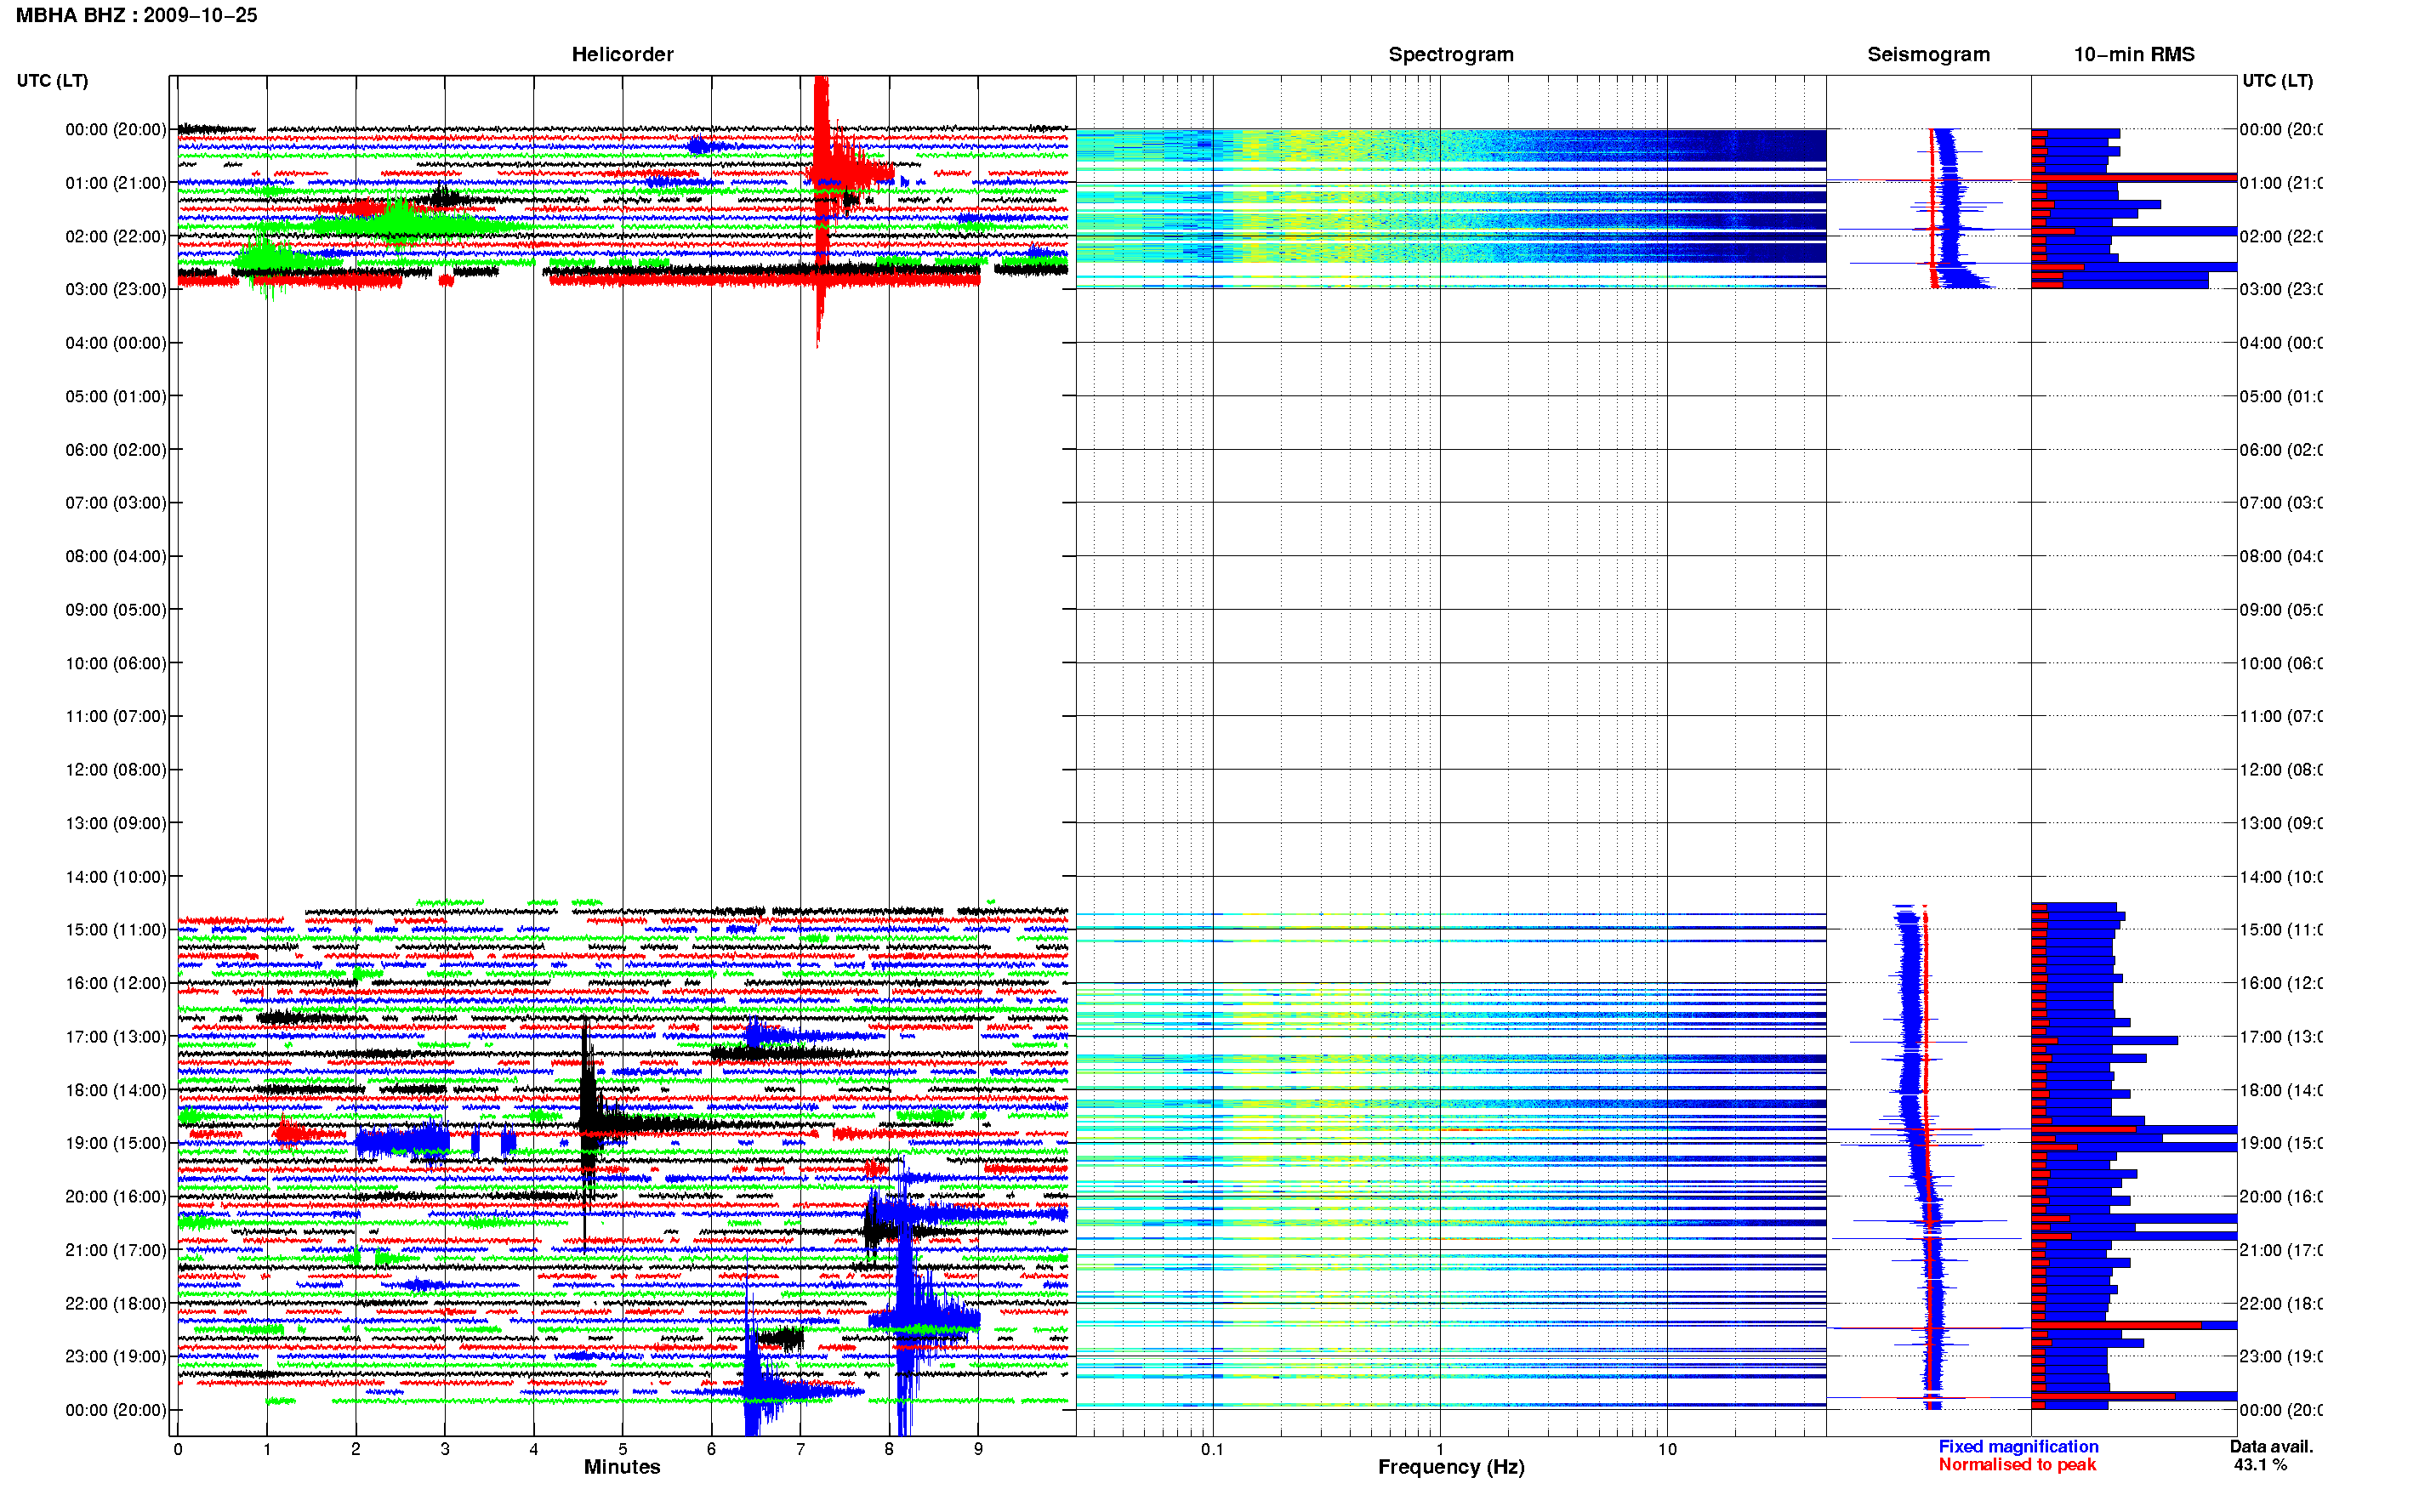Click the left 20:00 (16:00) time label
This screenshot has width=2419, height=1512.
coord(116,1196)
